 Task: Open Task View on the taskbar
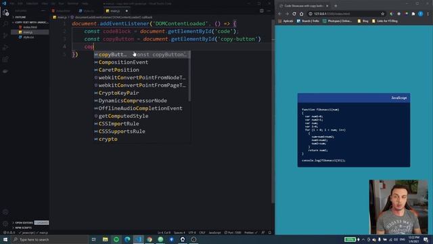pyautogui.click(x=93, y=239)
